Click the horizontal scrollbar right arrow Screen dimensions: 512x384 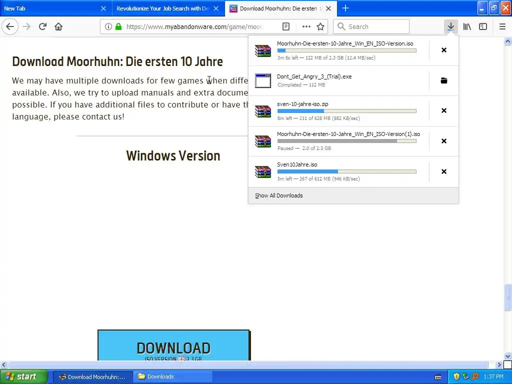[499, 364]
